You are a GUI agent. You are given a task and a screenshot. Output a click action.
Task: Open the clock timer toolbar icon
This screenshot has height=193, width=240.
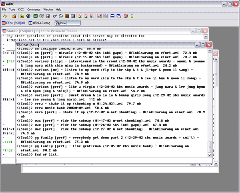point(60,16)
